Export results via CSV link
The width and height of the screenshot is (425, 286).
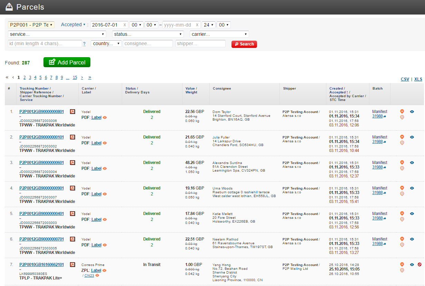click(405, 79)
